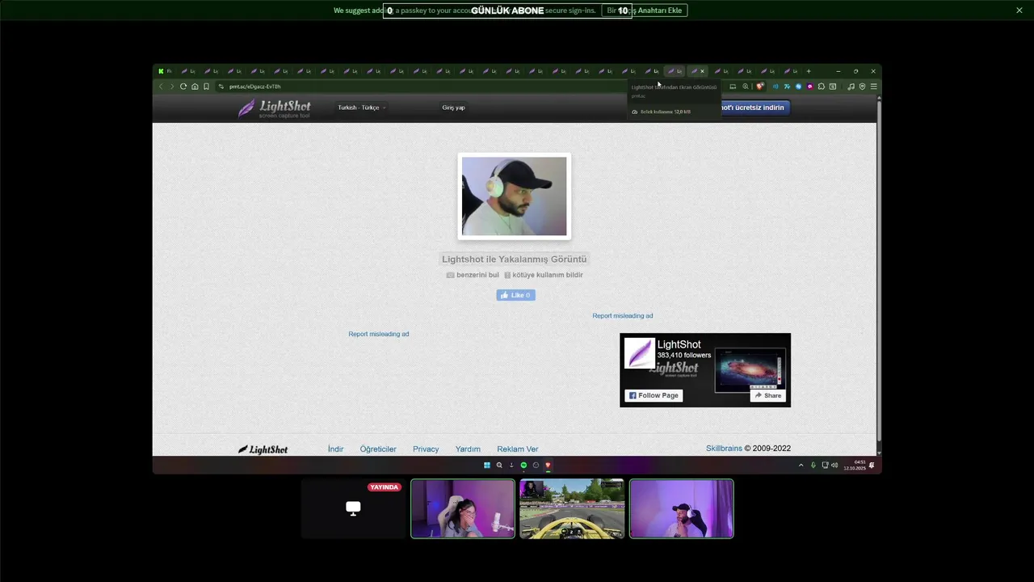Open a new browser tab with plus

tap(809, 71)
